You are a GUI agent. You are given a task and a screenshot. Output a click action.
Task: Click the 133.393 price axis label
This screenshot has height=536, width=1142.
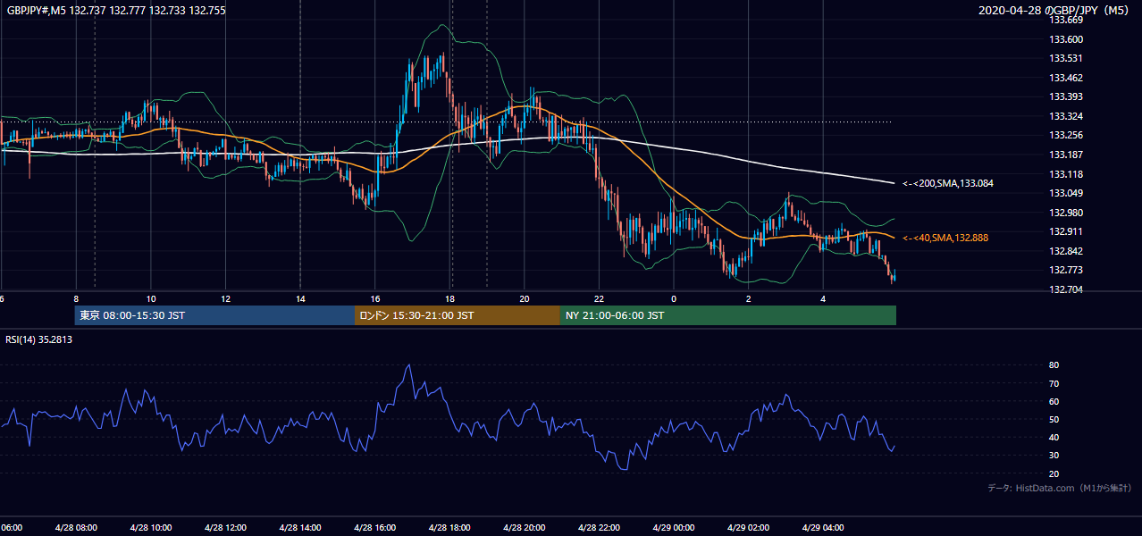pyautogui.click(x=1065, y=96)
